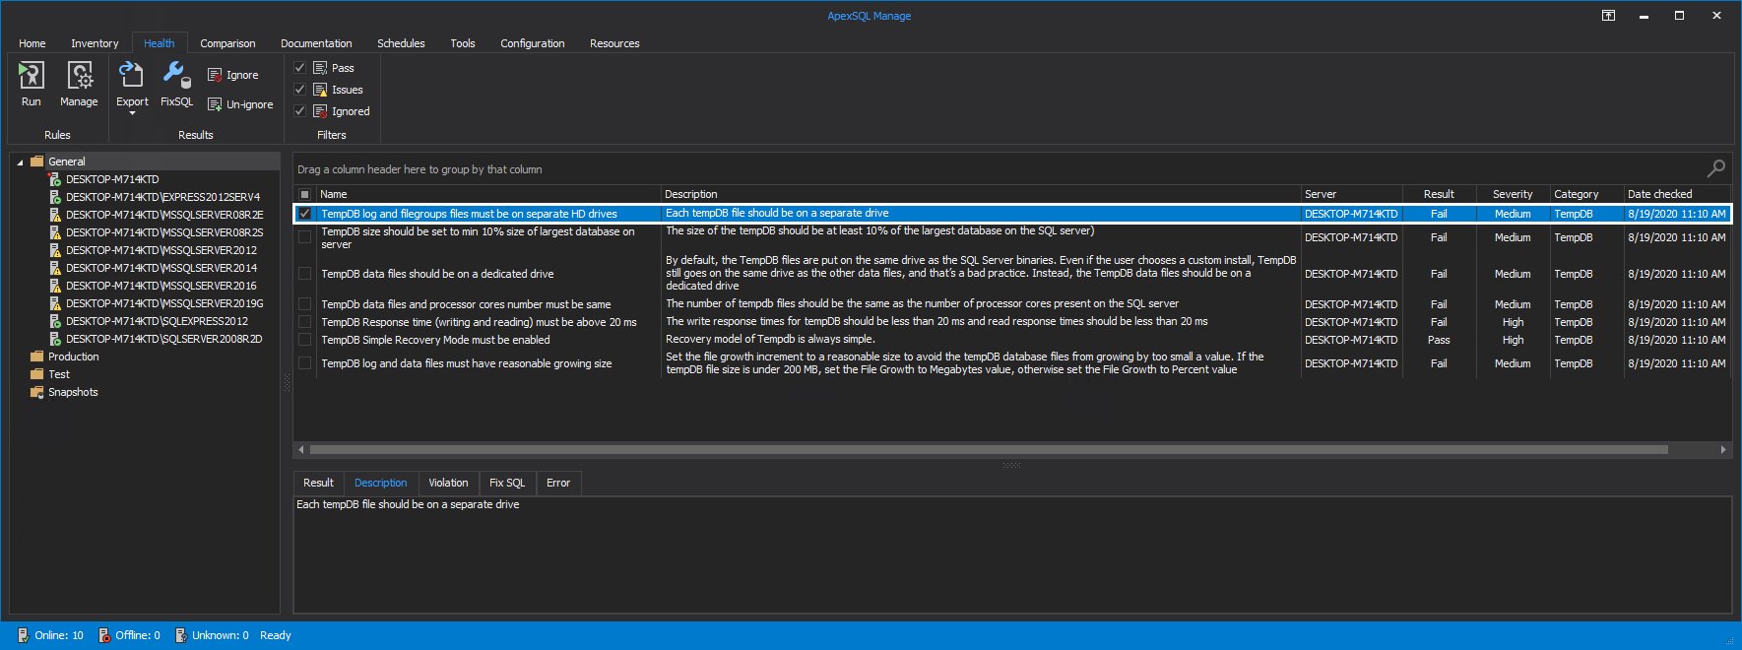Select the General folder in tree
This screenshot has height=650, width=1742.
67,162
